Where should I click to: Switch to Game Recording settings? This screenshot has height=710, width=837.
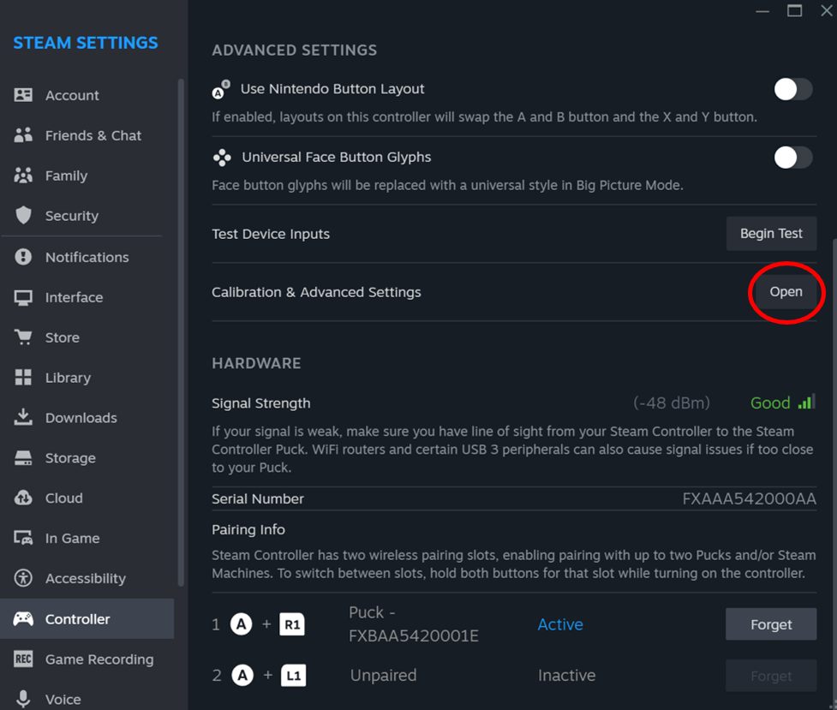click(x=87, y=659)
